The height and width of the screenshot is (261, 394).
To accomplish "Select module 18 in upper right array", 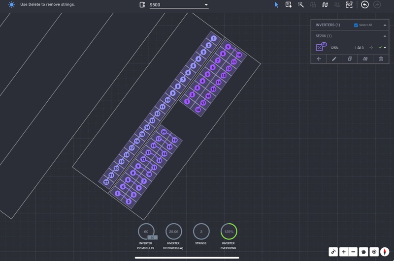I will coord(198,110).
